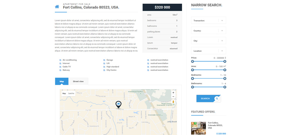Click the right handle of the Price slider
The height and width of the screenshot is (135, 282).
(x=225, y=61)
